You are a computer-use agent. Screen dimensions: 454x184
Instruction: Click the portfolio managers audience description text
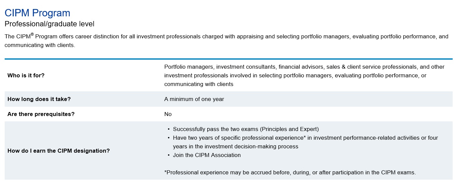tap(304, 75)
